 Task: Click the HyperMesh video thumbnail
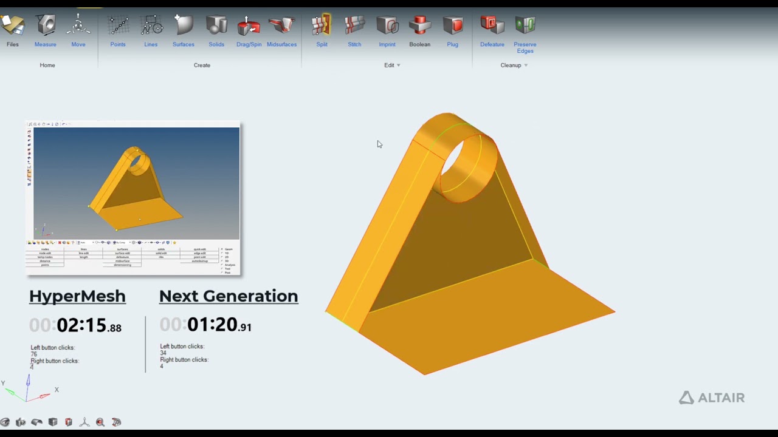pyautogui.click(x=134, y=198)
